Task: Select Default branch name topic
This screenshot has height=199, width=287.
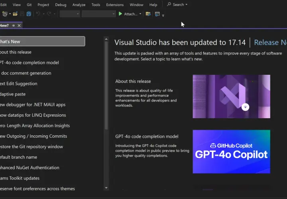Action: click(18, 157)
